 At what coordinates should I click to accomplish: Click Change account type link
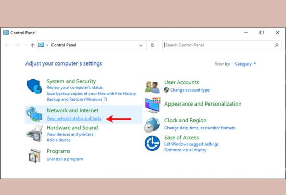coord(190,90)
